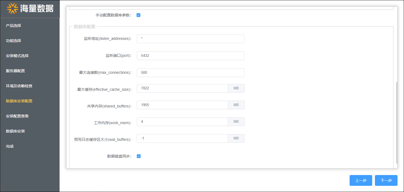Click MB unit beside work_mem

click(x=236, y=122)
